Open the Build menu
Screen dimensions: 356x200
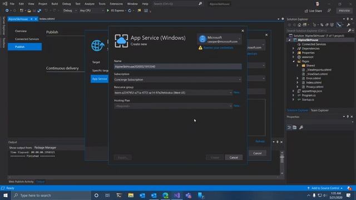[x=55, y=4]
